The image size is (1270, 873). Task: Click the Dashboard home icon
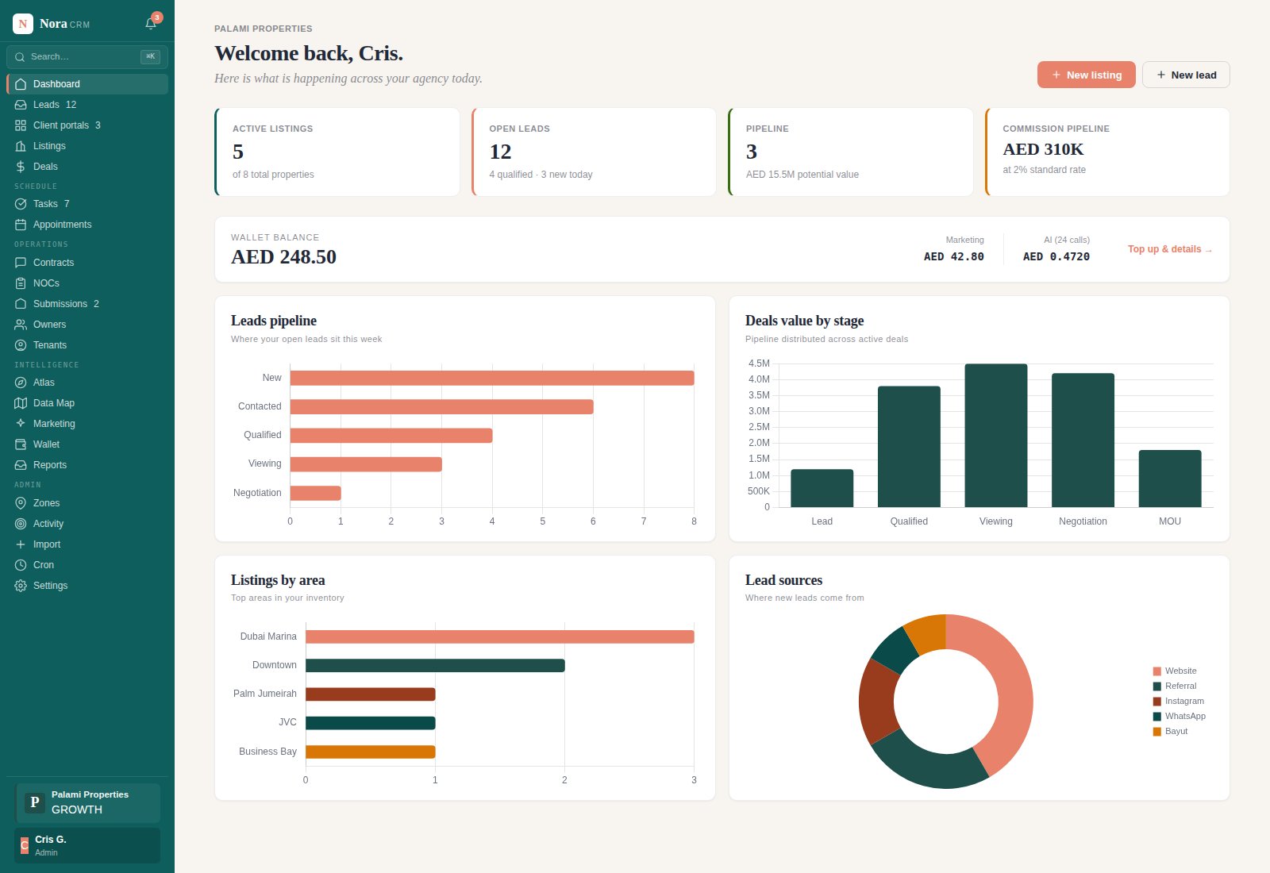pos(21,84)
